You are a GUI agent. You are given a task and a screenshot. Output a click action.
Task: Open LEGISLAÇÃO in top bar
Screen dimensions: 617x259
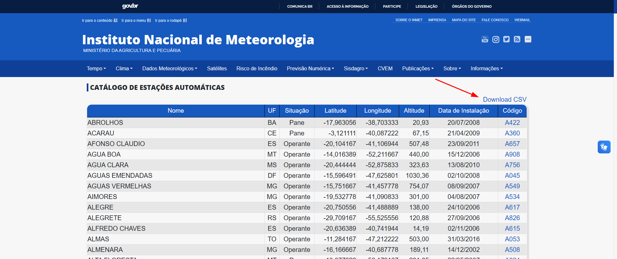tap(426, 6)
